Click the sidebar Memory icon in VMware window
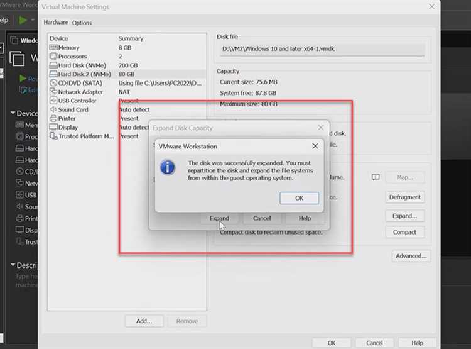471x349 pixels. pyautogui.click(x=19, y=125)
